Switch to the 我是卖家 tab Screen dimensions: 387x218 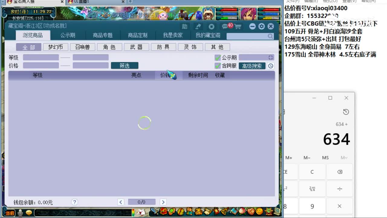173,35
